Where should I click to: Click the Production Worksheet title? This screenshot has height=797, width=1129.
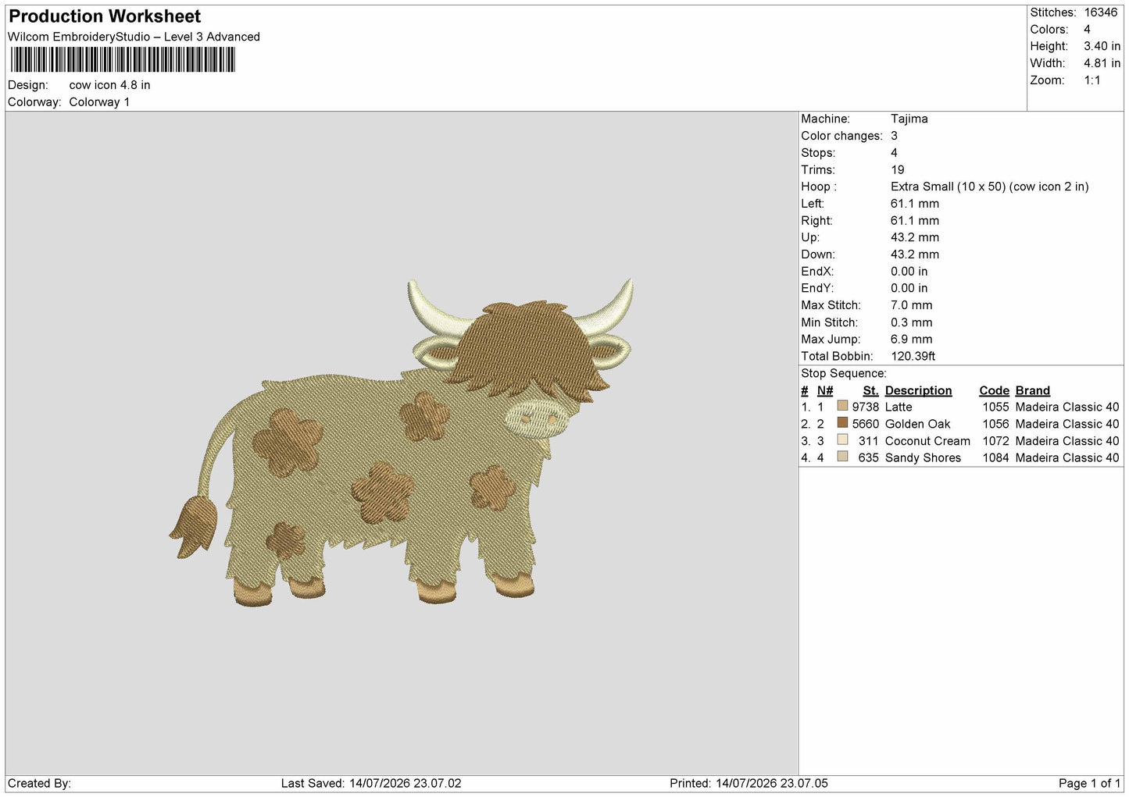[x=105, y=16]
